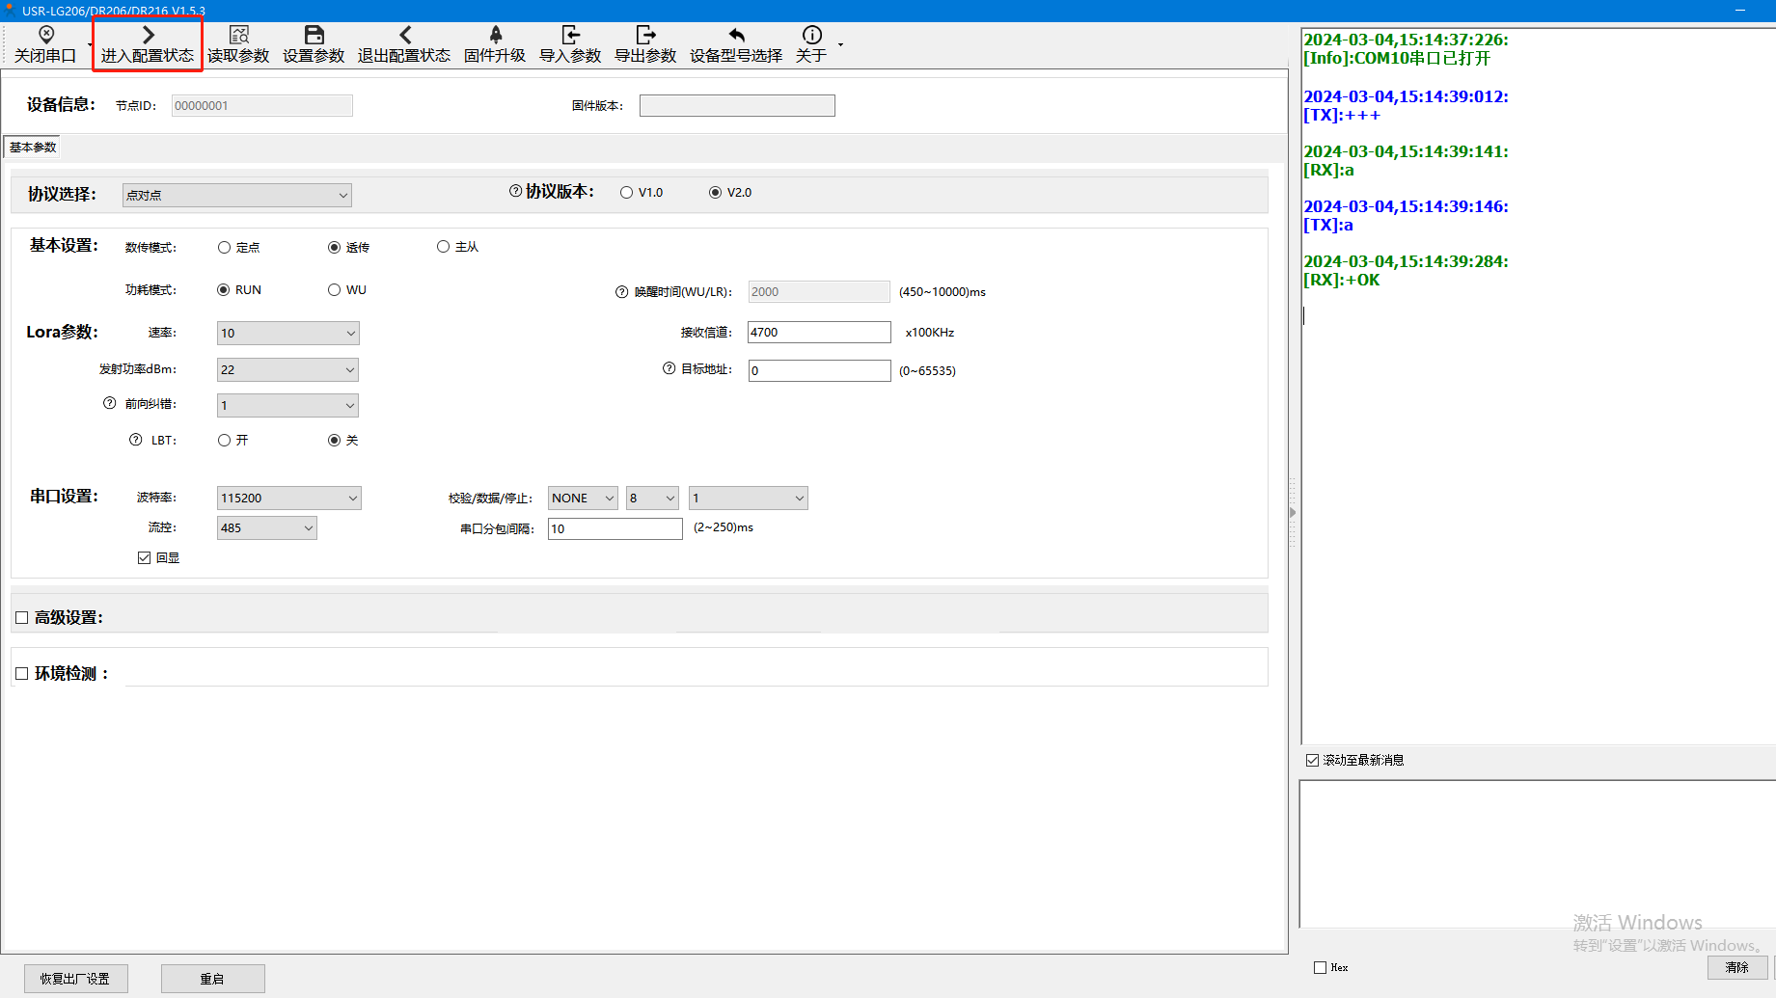Screen dimensions: 1776x998
Task: Click the 接收信道 field showing 4700
Action: [819, 333]
